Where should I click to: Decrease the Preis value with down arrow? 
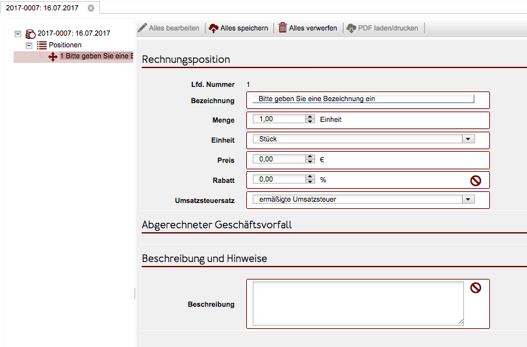[x=311, y=161]
